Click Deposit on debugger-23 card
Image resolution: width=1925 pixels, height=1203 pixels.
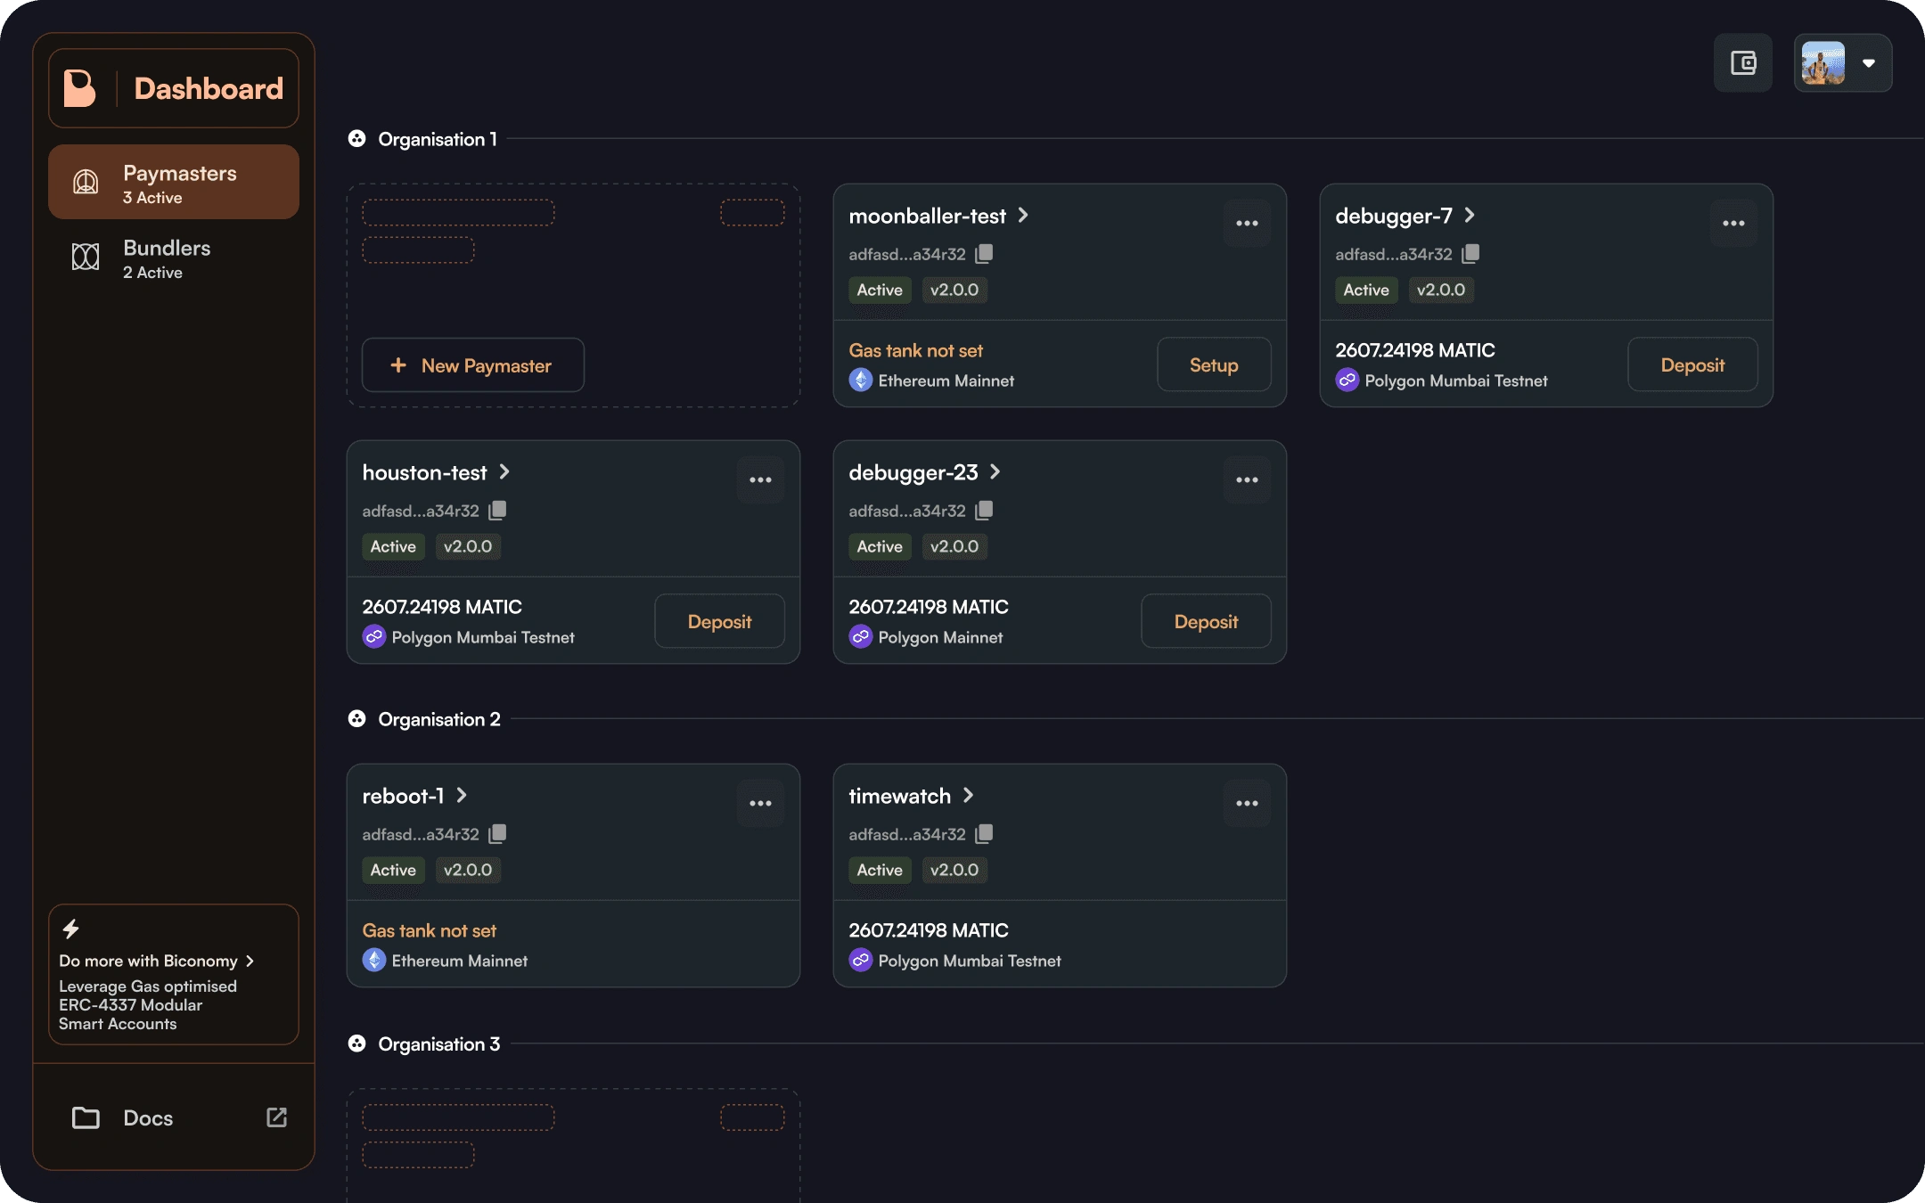[1206, 621]
